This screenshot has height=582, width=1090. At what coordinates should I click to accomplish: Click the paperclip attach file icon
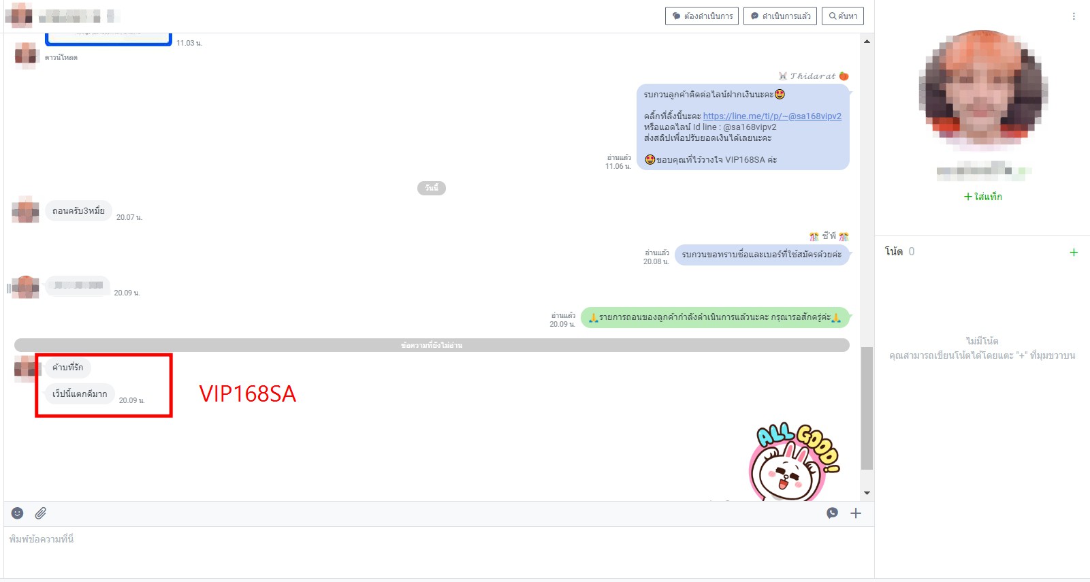[x=41, y=513]
